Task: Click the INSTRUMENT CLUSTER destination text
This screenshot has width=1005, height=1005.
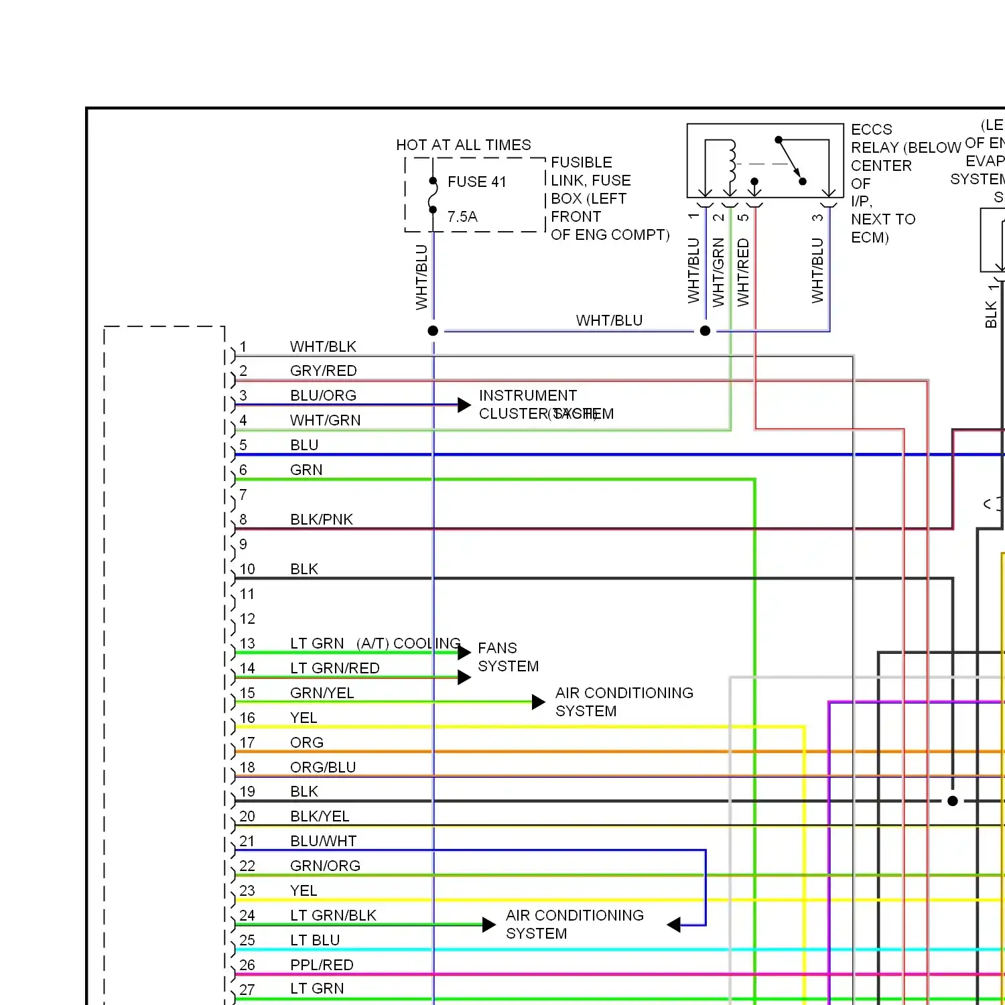Action: tap(546, 405)
